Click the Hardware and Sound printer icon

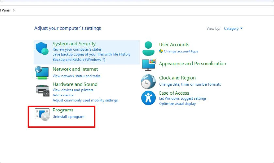[x=42, y=91]
